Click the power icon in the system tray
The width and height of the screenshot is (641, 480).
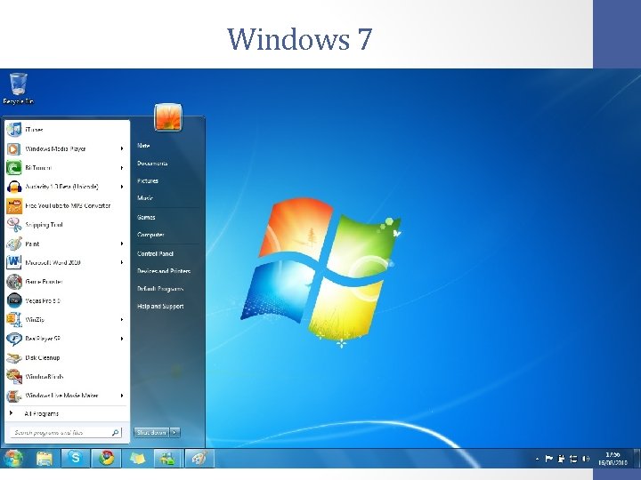click(x=561, y=460)
